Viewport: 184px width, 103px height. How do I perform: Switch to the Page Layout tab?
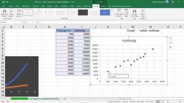point(26,6)
